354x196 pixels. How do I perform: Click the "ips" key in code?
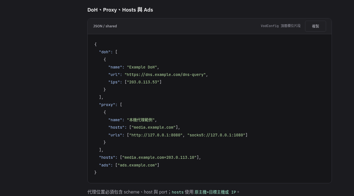(114, 82)
